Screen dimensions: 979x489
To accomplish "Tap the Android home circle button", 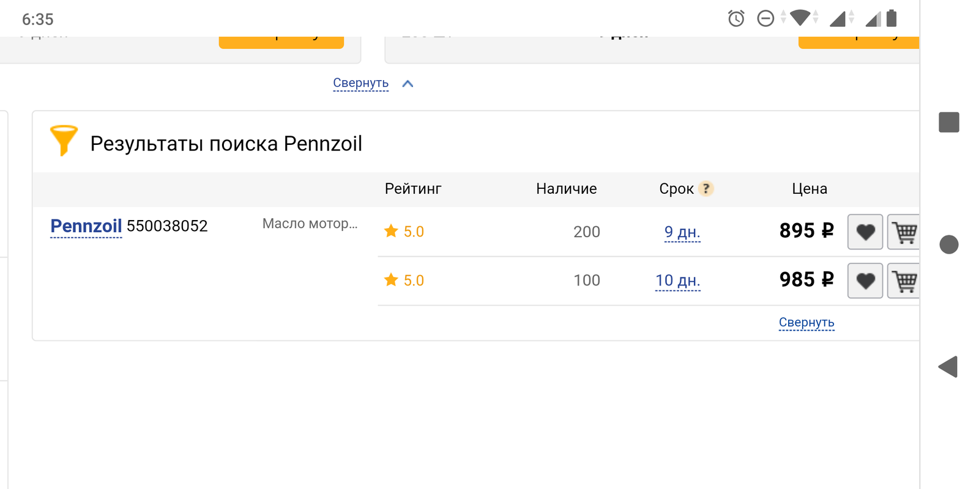I will [x=949, y=244].
